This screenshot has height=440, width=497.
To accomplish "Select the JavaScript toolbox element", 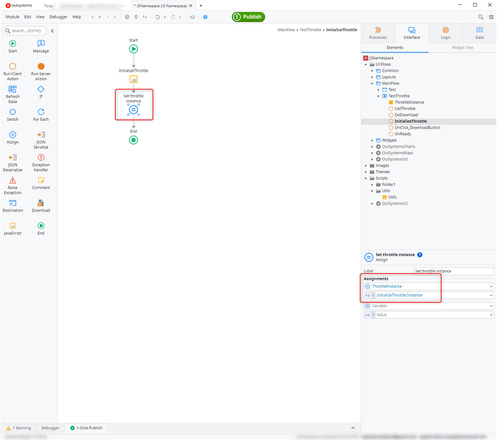I will point(13,225).
